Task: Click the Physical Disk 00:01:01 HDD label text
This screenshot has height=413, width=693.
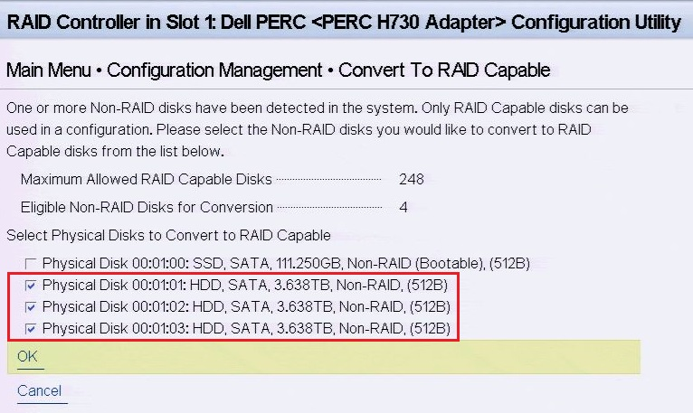Action: [x=245, y=286]
